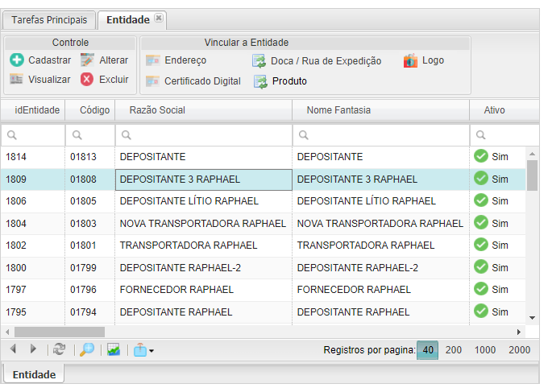Select Razão Social cell DEPOSITANTE RAPHAEL-2

point(204,268)
